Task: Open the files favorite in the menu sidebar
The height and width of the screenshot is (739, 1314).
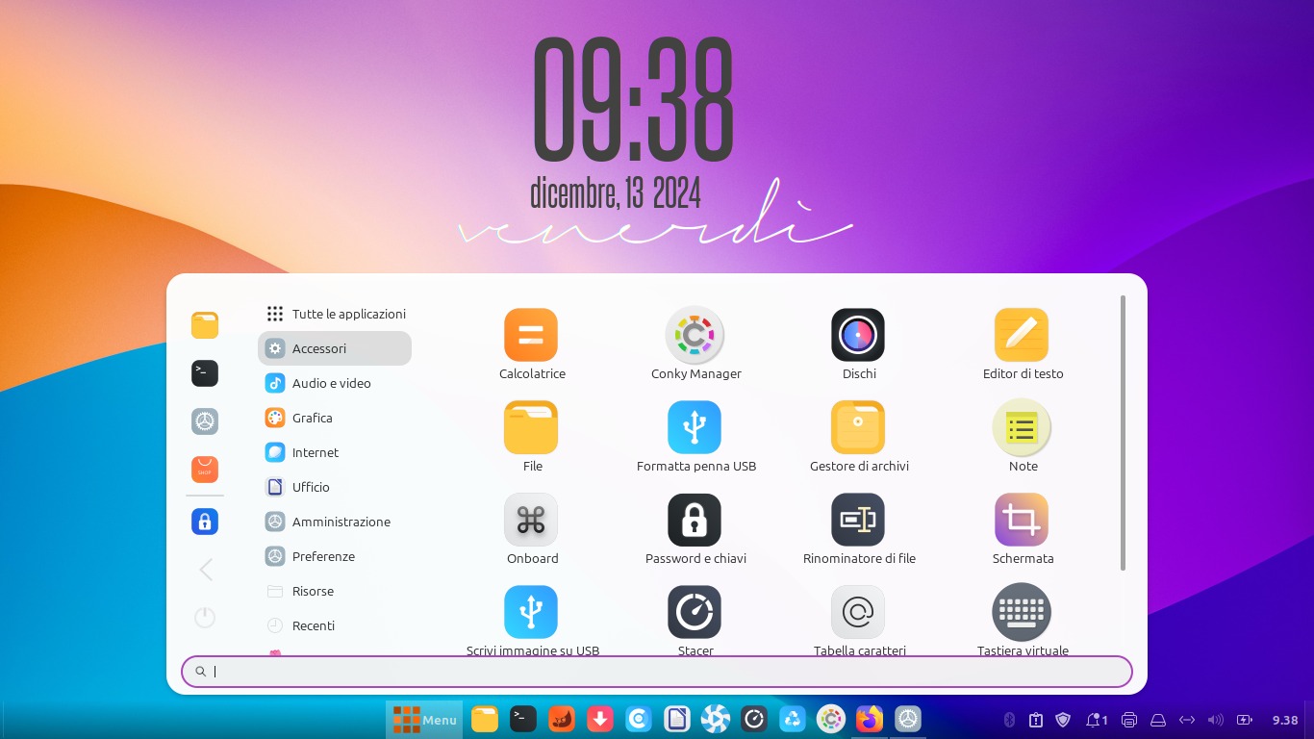Action: (x=205, y=325)
